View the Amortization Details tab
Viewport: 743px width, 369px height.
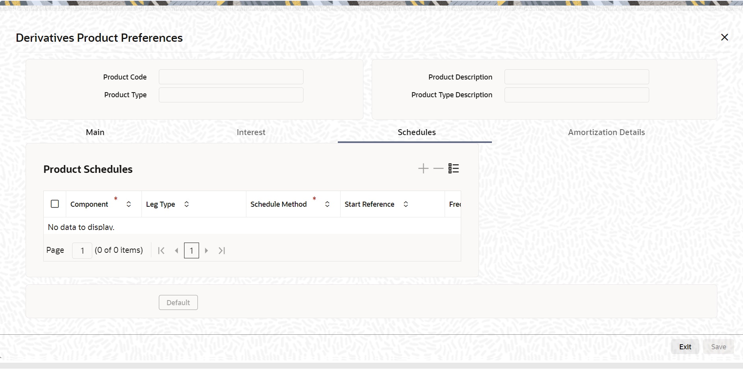606,132
